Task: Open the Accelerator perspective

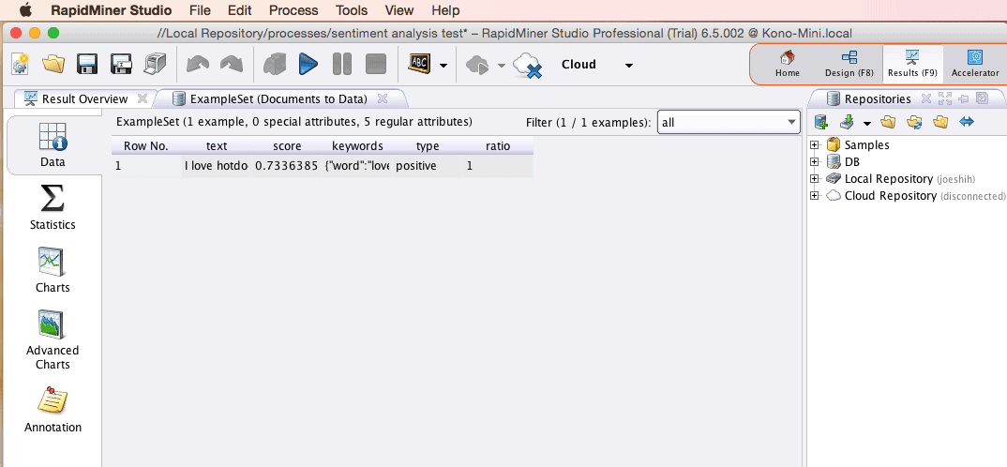Action: (x=975, y=65)
